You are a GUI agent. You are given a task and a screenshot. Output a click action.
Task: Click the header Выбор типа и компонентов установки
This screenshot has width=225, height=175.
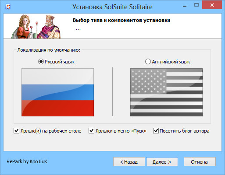click(x=121, y=20)
